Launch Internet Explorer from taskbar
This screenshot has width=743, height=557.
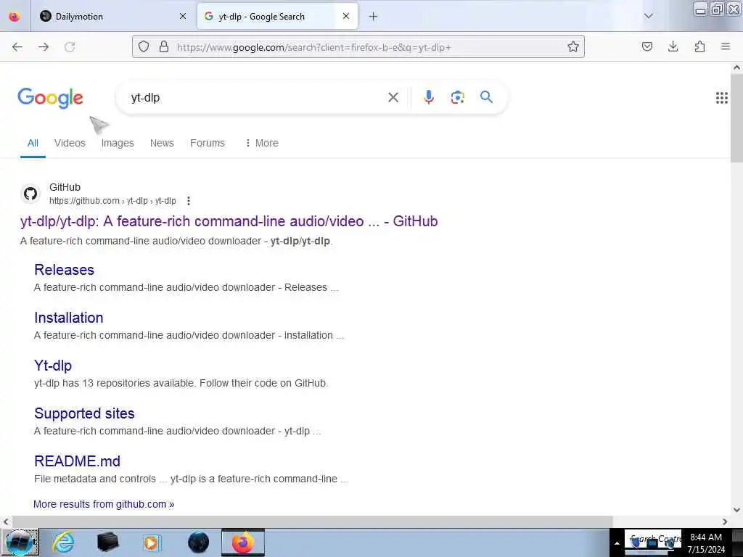click(63, 542)
